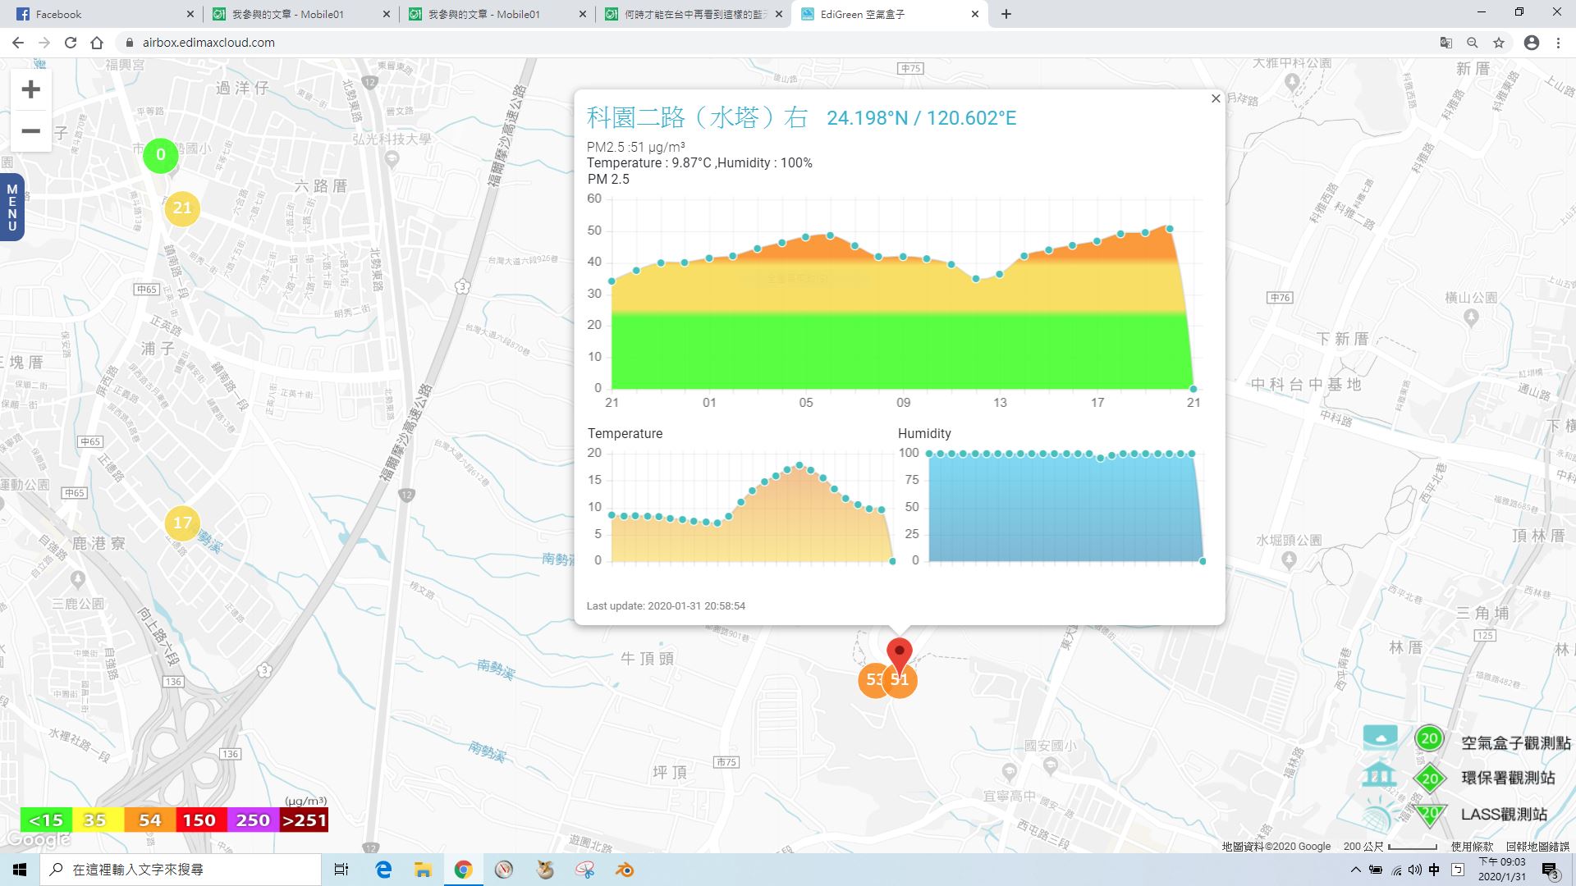
Task: Click the yellow 21 sensor marker
Action: point(182,208)
